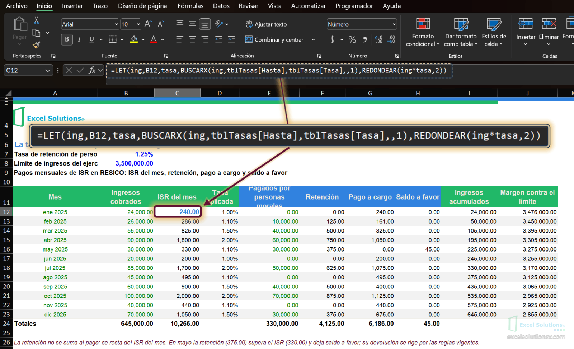Expand Dar formato como tabla menu
The image size is (574, 349).
point(461,32)
